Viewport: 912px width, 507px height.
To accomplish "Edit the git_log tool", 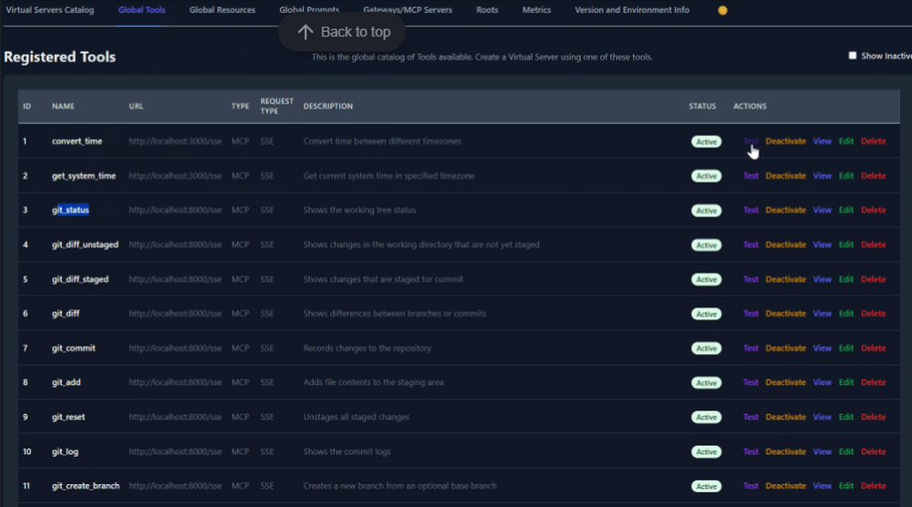I will (x=845, y=451).
